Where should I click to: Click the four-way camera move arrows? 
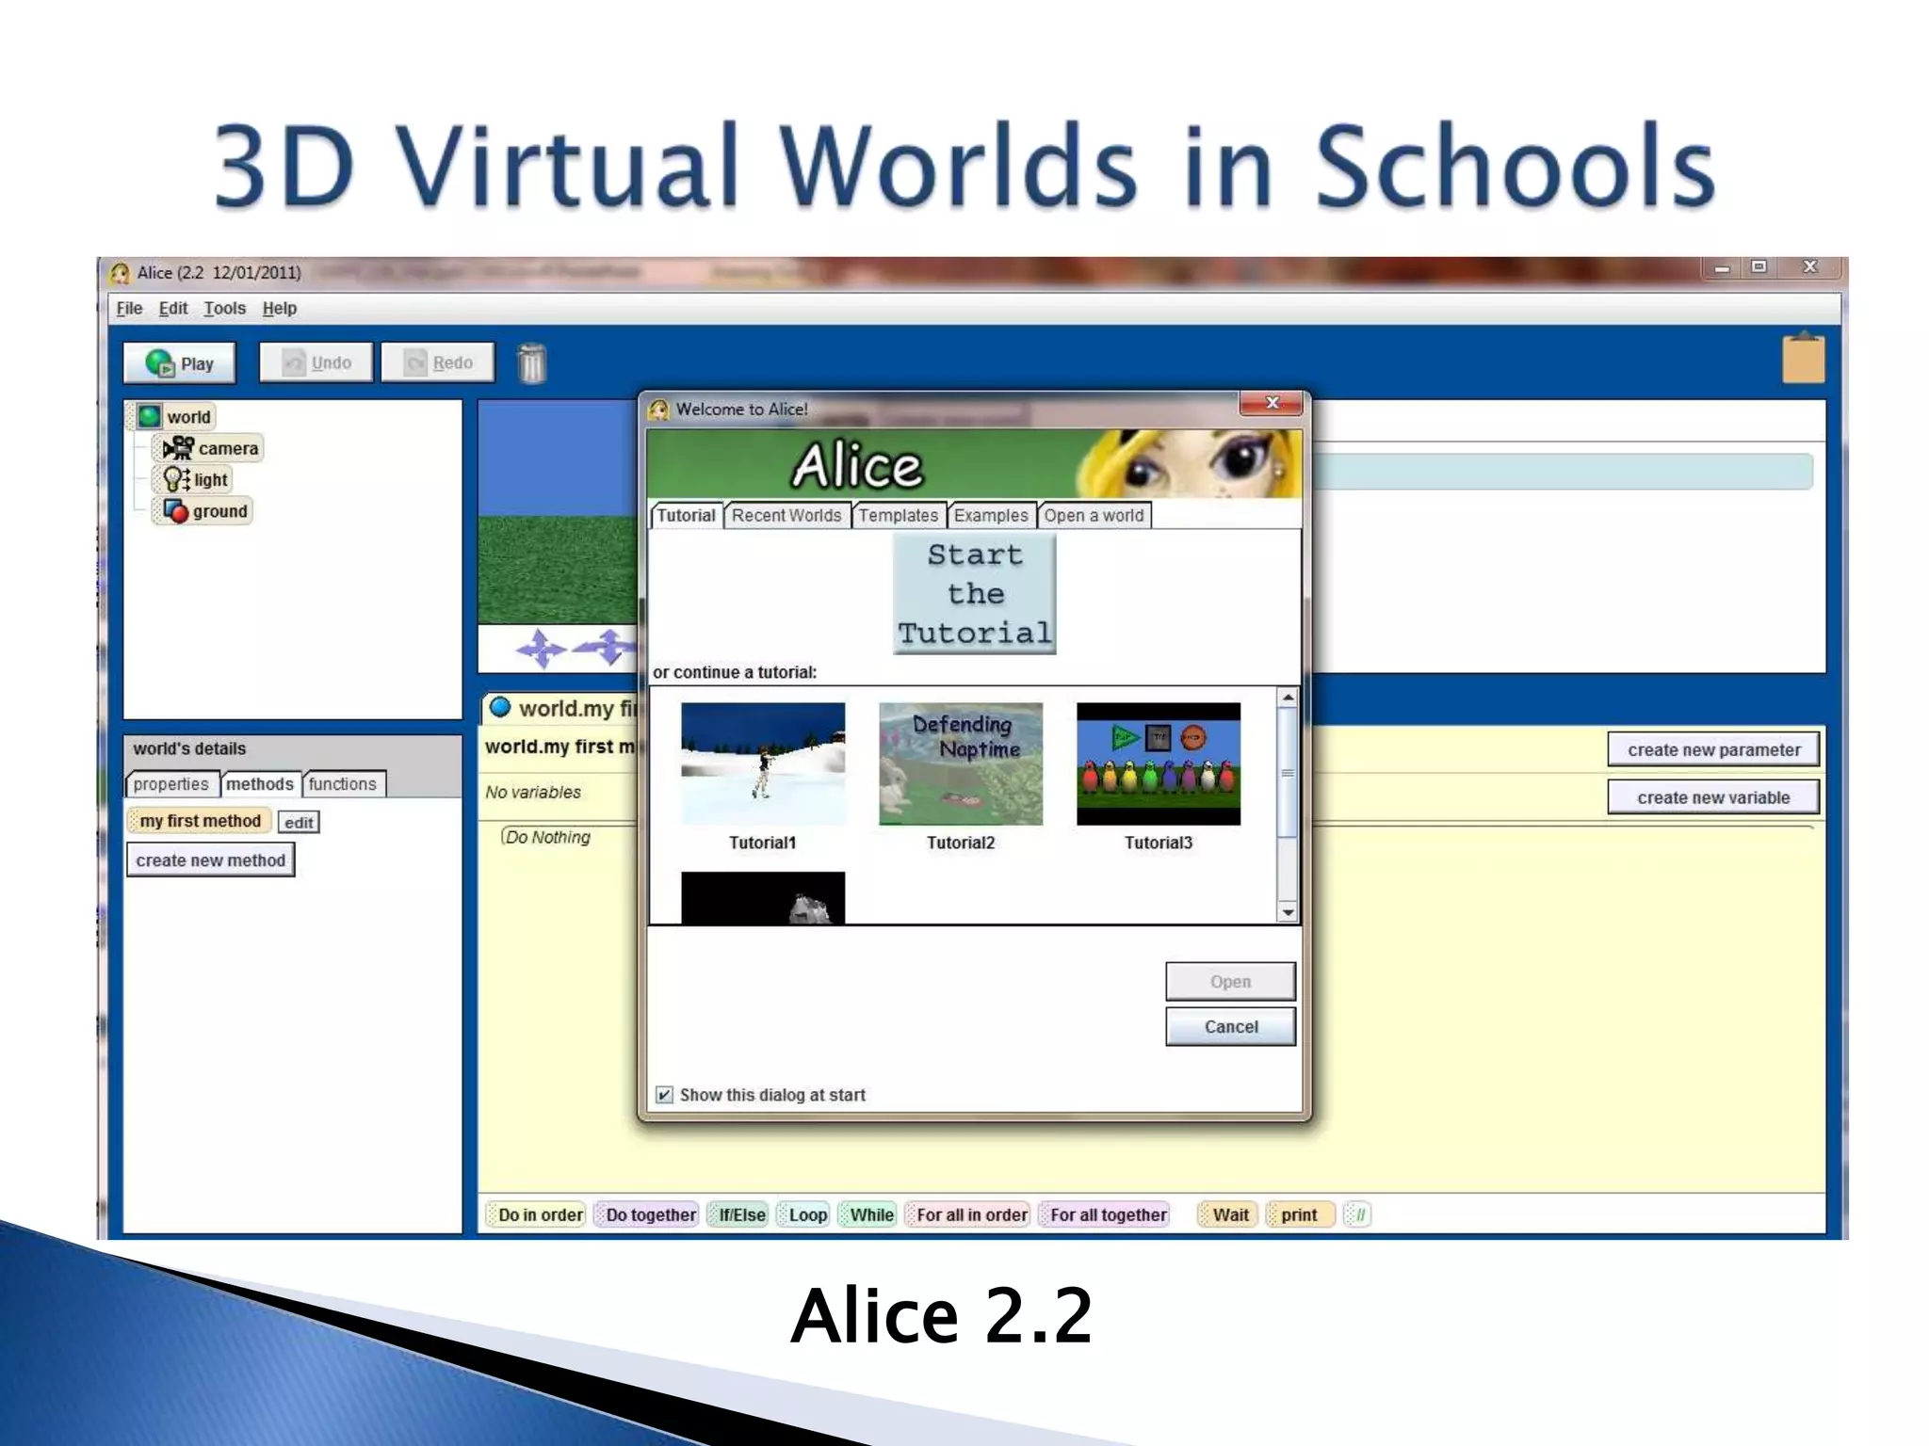(x=541, y=649)
